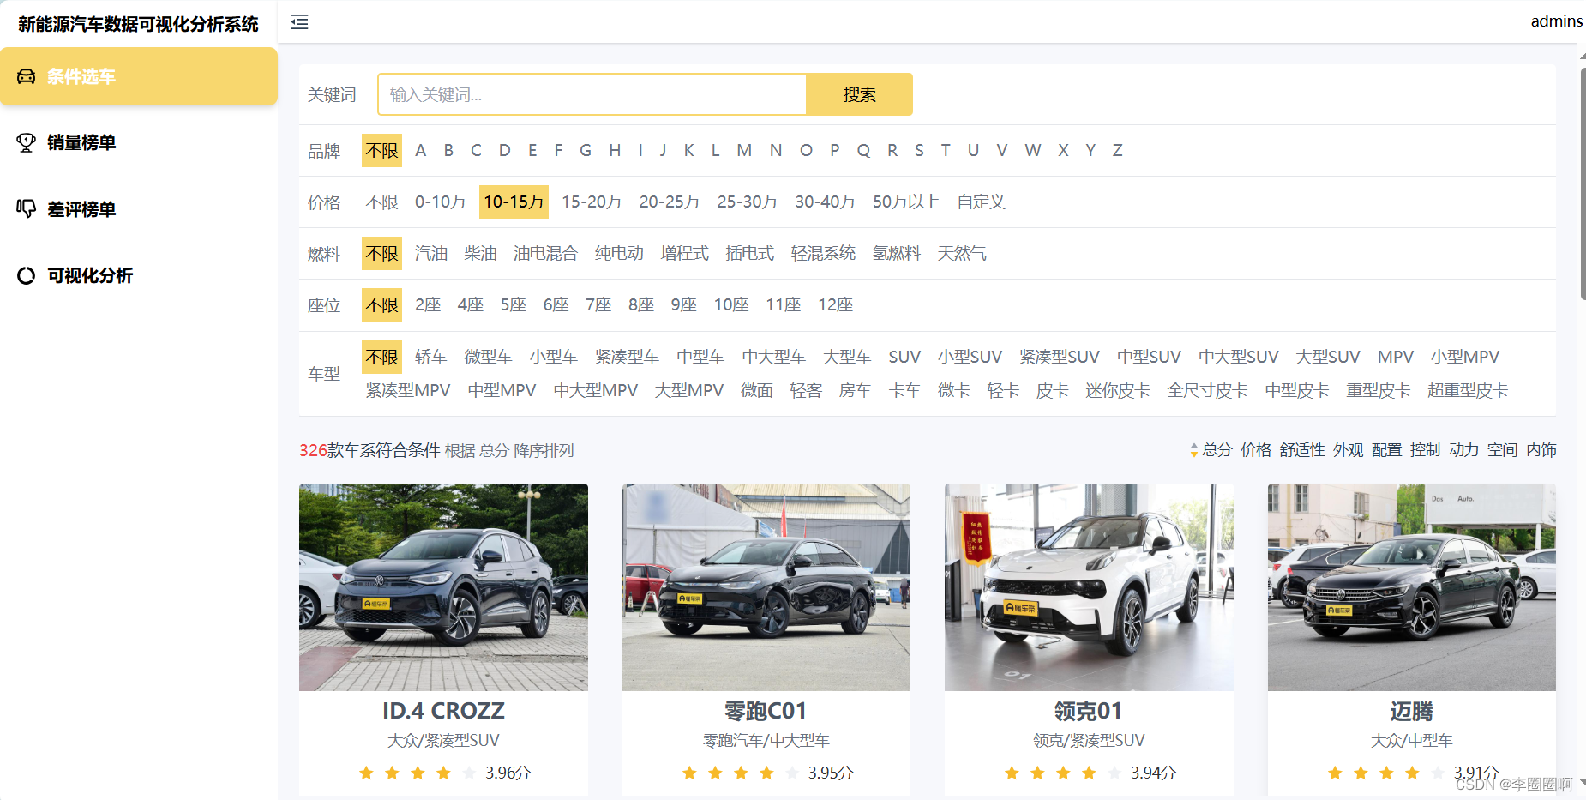1586x800 pixels.
Task: Filter car type by 紧凑型SUV
Action: click(x=1060, y=357)
